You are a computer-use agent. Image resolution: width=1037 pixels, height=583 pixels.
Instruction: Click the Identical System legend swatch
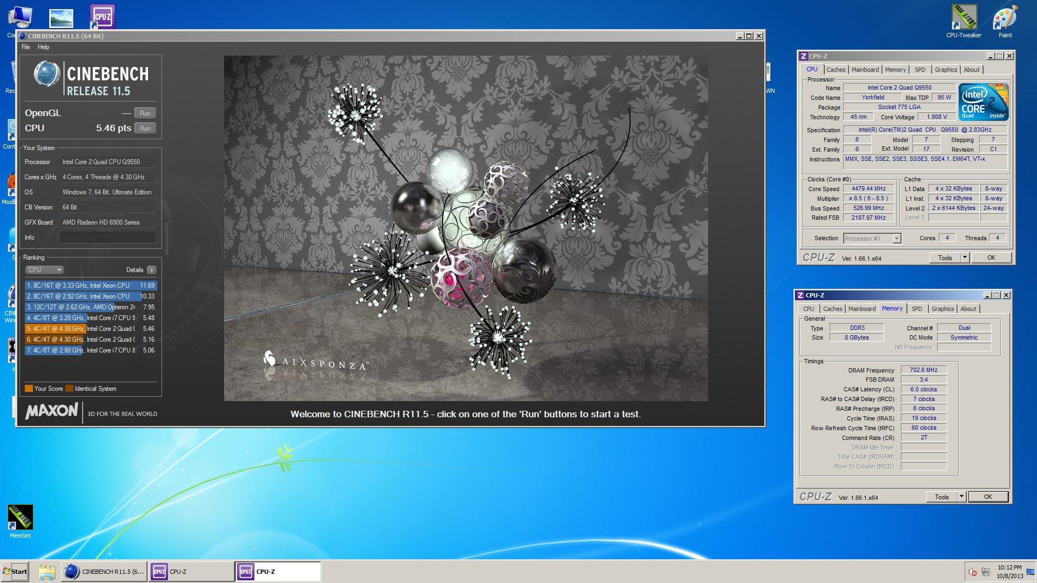click(x=69, y=389)
